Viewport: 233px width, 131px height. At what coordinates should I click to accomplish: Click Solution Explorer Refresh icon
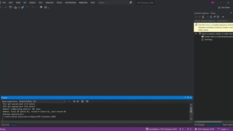[x=211, y=17]
